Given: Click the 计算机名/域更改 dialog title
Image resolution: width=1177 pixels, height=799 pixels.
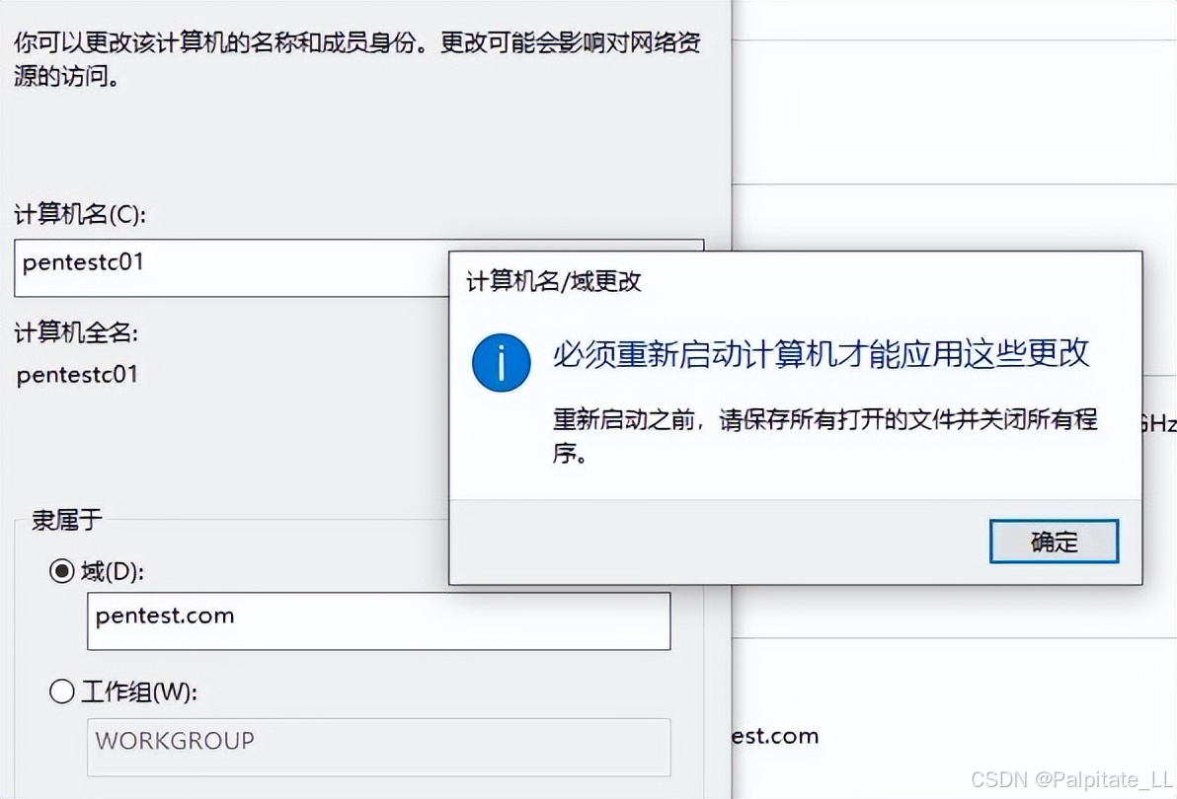Looking at the screenshot, I should [x=554, y=282].
